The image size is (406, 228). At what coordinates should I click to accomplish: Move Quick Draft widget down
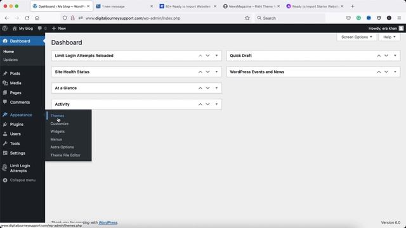click(x=386, y=56)
